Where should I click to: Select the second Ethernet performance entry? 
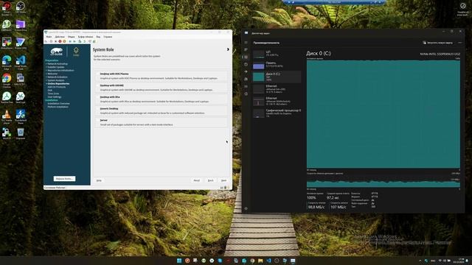point(277,101)
